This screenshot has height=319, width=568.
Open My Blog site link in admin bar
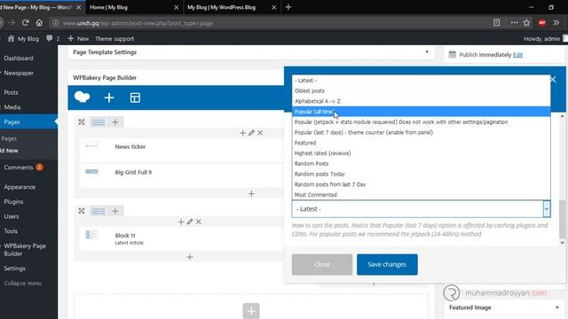click(24, 38)
